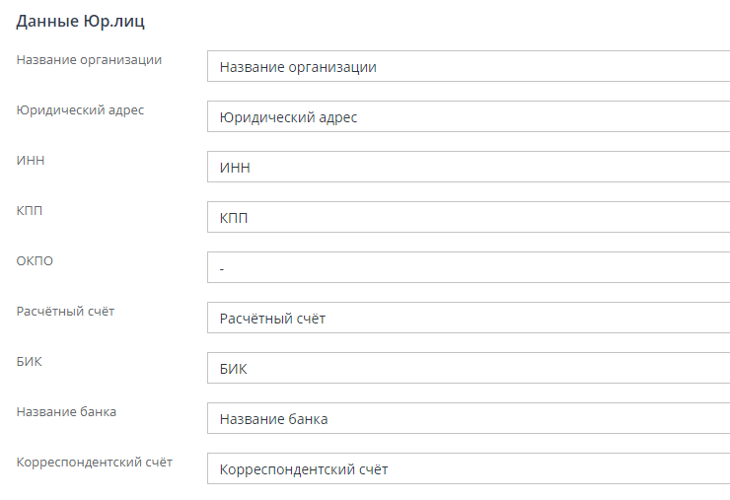
Task: Focus the Название банка input field
Action: coord(469,419)
